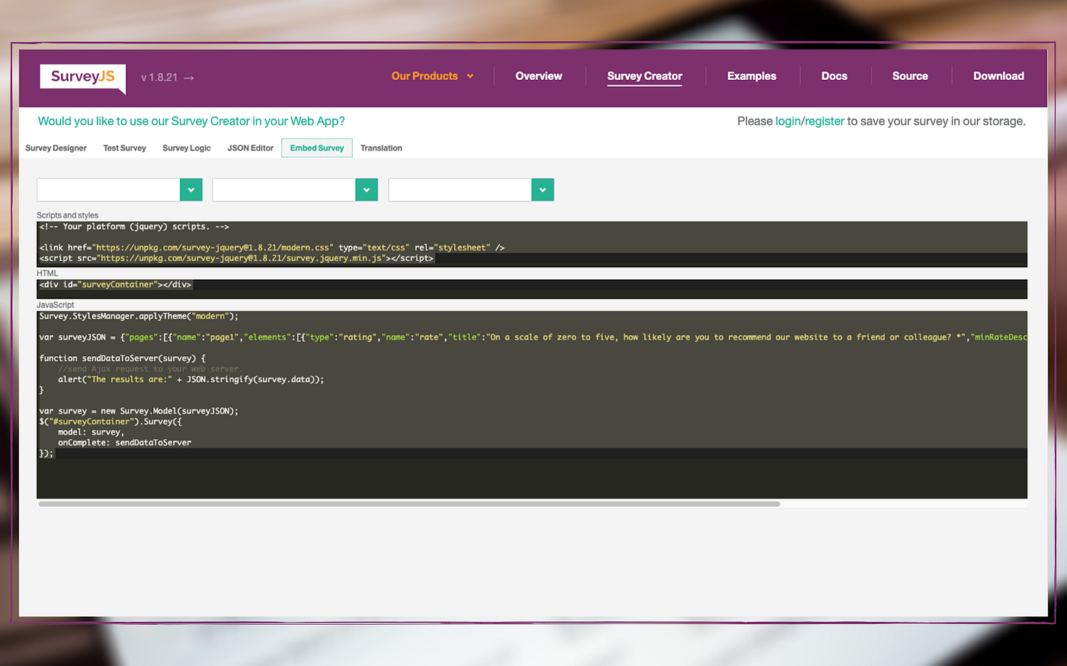Click inside the third dropdown field
This screenshot has height=666, width=1067.
point(460,190)
